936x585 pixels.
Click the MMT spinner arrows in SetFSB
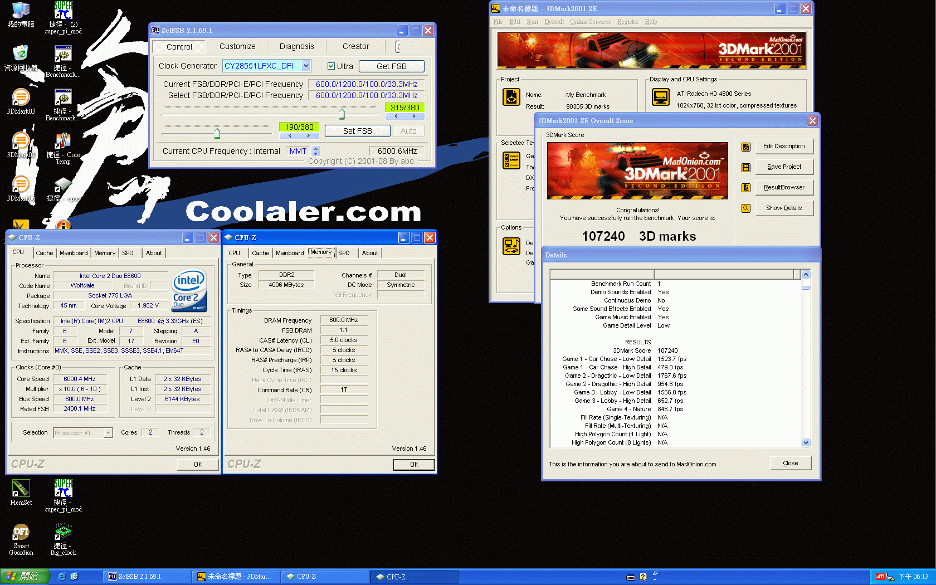click(x=316, y=151)
